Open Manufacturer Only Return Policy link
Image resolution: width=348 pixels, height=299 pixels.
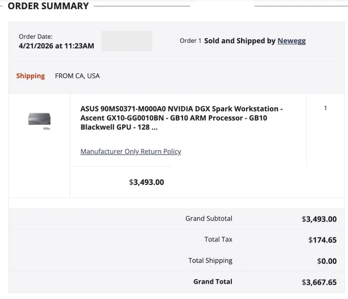pos(130,152)
